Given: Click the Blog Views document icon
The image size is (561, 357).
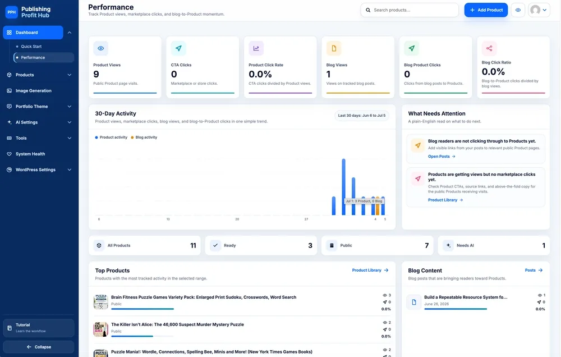Looking at the screenshot, I should click(334, 48).
